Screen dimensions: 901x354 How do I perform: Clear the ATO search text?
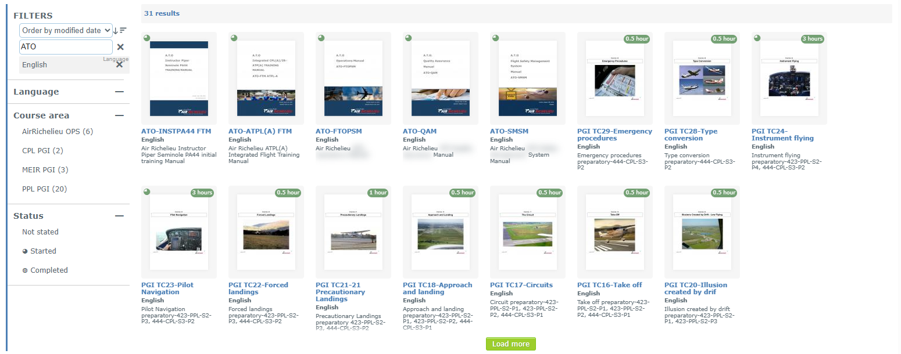(120, 47)
